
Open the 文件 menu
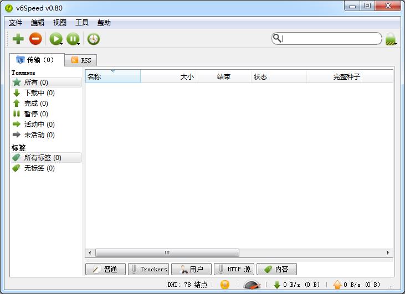point(16,23)
